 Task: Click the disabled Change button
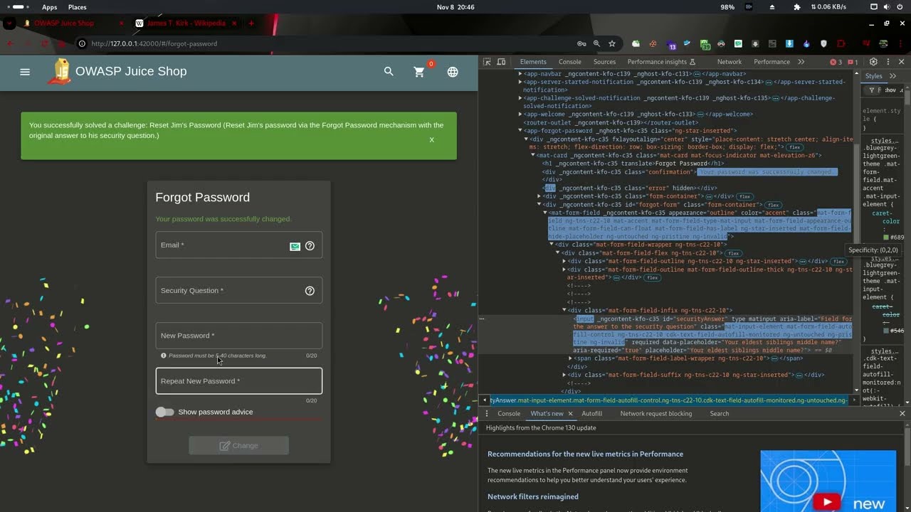pos(238,446)
